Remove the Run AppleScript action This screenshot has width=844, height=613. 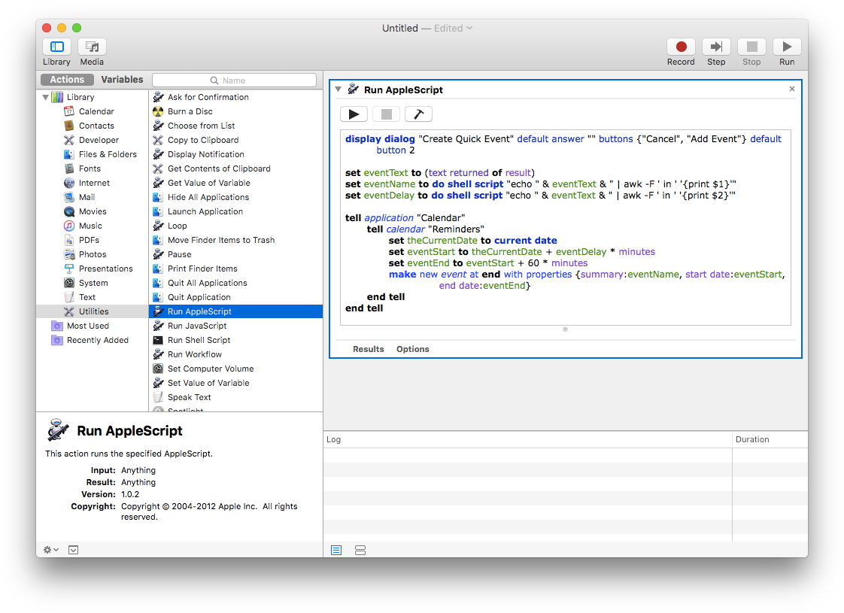coord(791,89)
